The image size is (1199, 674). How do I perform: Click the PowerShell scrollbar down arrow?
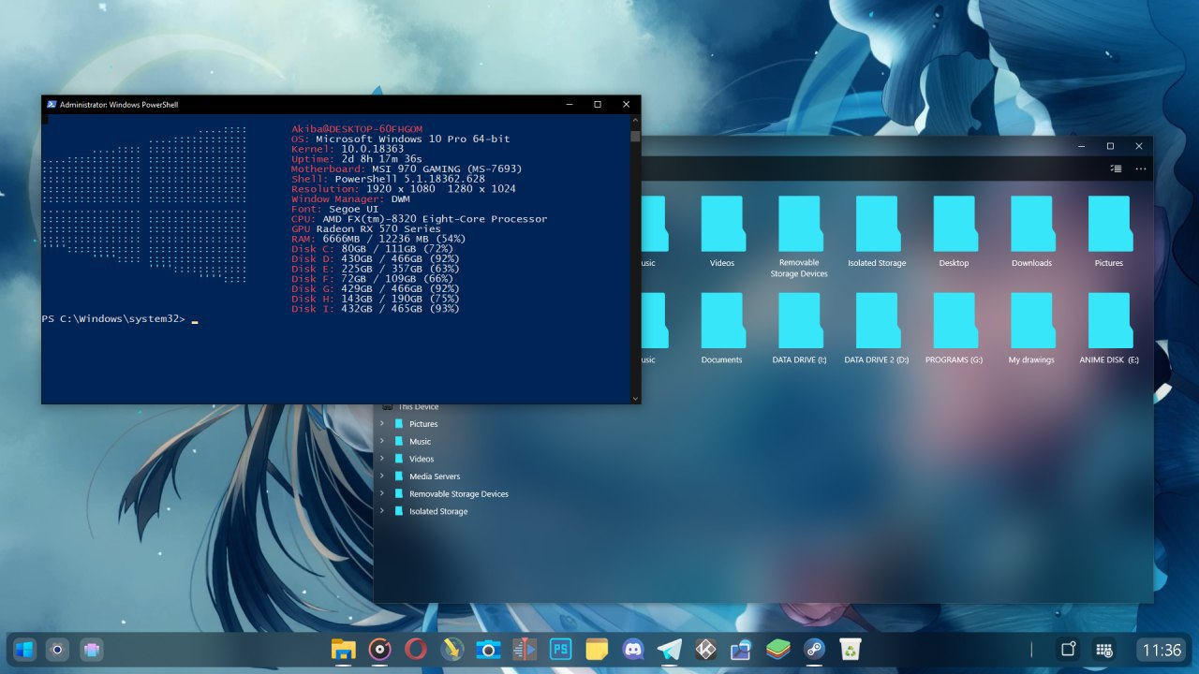pos(635,398)
